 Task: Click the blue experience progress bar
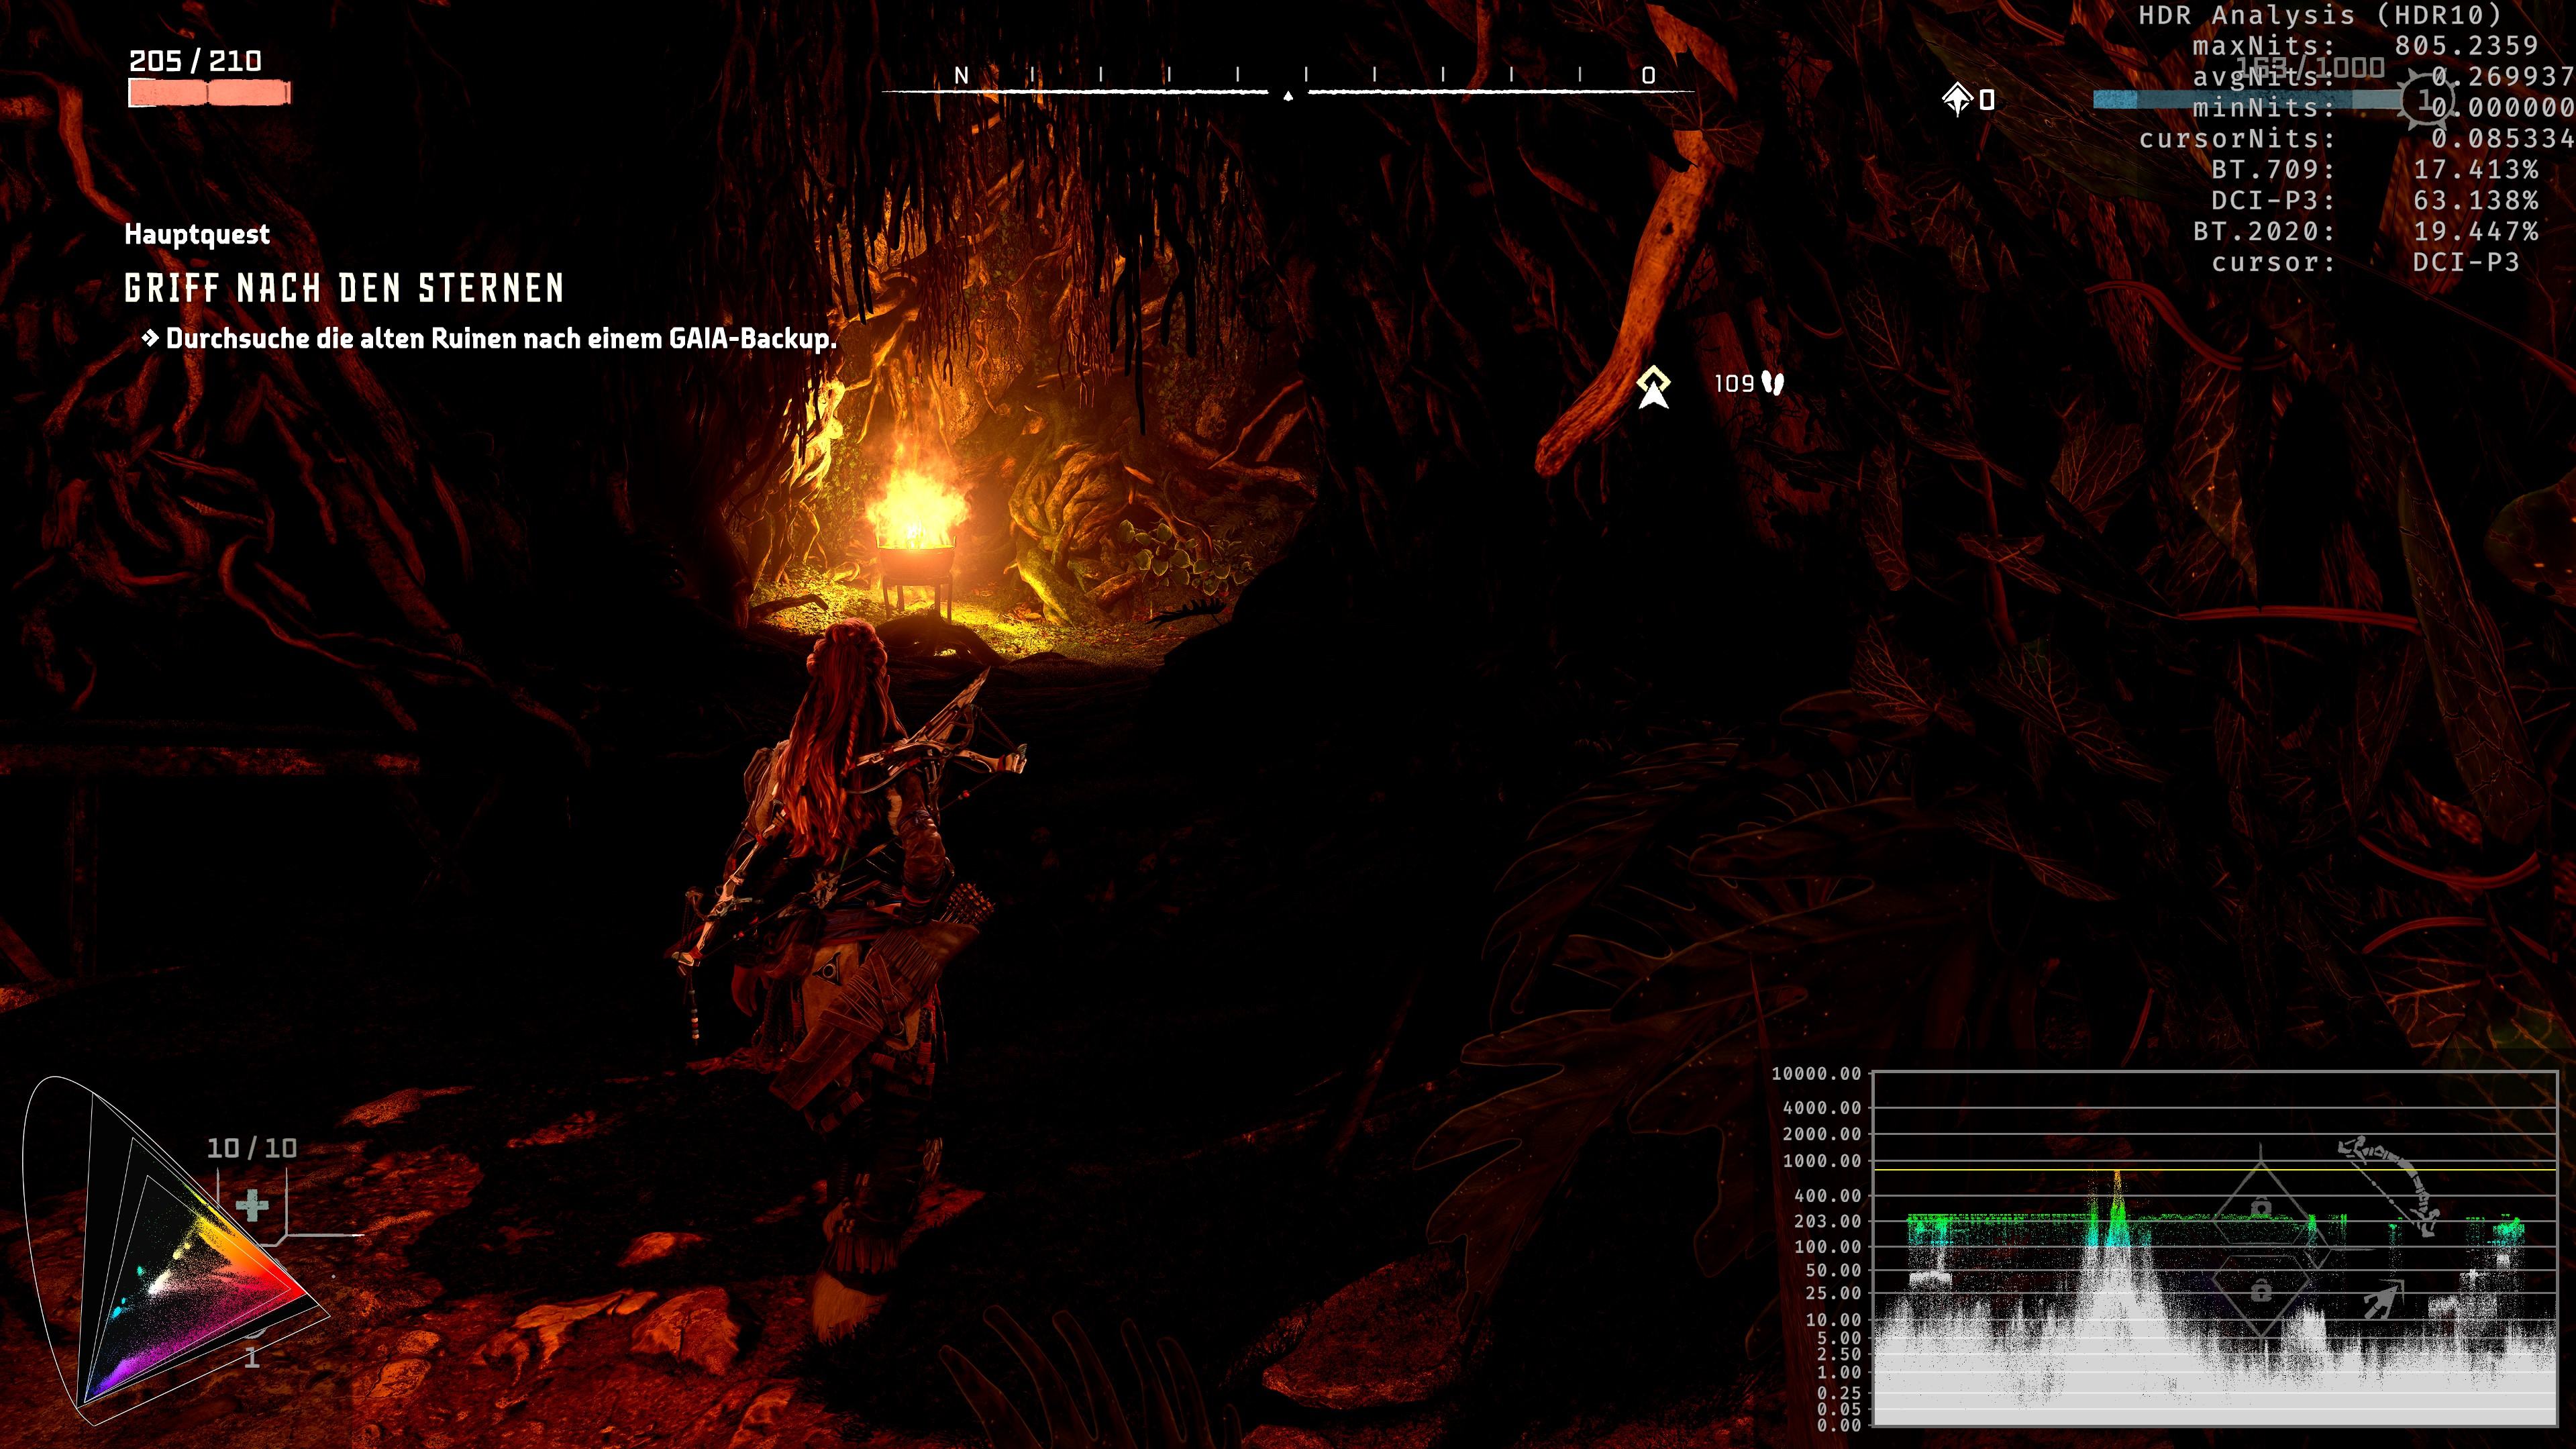(2246, 99)
